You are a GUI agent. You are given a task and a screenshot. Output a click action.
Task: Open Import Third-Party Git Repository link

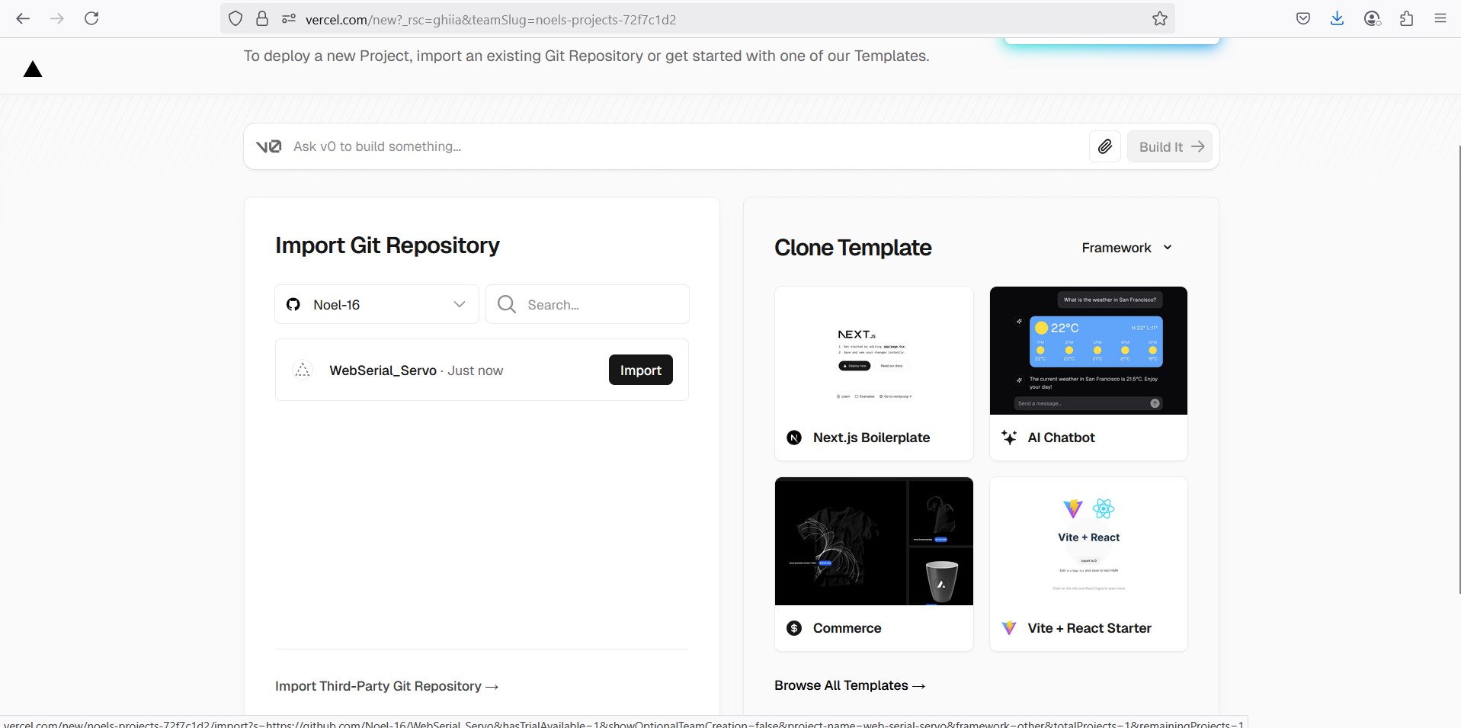coord(387,686)
